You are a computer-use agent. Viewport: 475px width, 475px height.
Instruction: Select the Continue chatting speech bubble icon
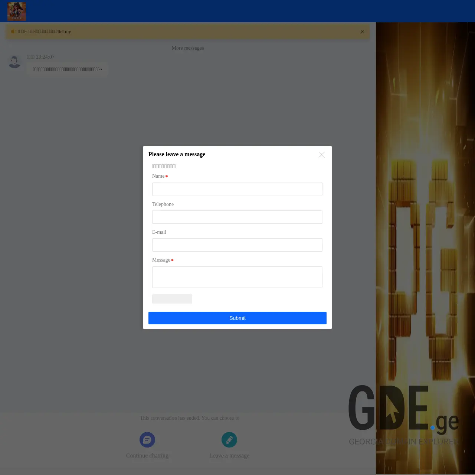147,439
